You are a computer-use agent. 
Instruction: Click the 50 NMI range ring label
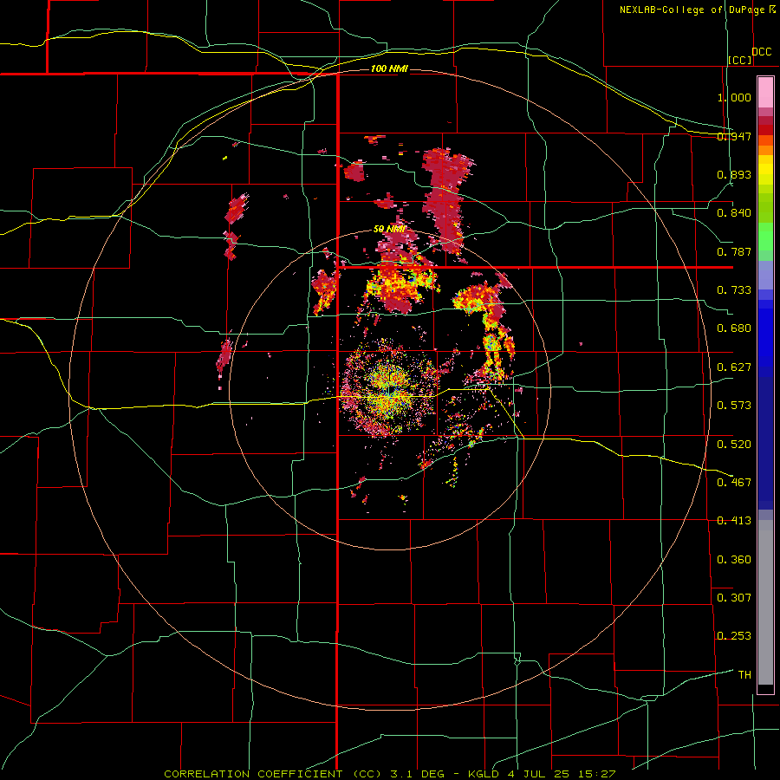[389, 229]
